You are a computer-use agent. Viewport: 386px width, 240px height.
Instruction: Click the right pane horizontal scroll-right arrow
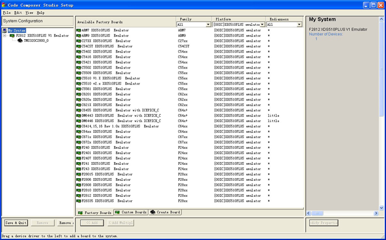pos(376,213)
